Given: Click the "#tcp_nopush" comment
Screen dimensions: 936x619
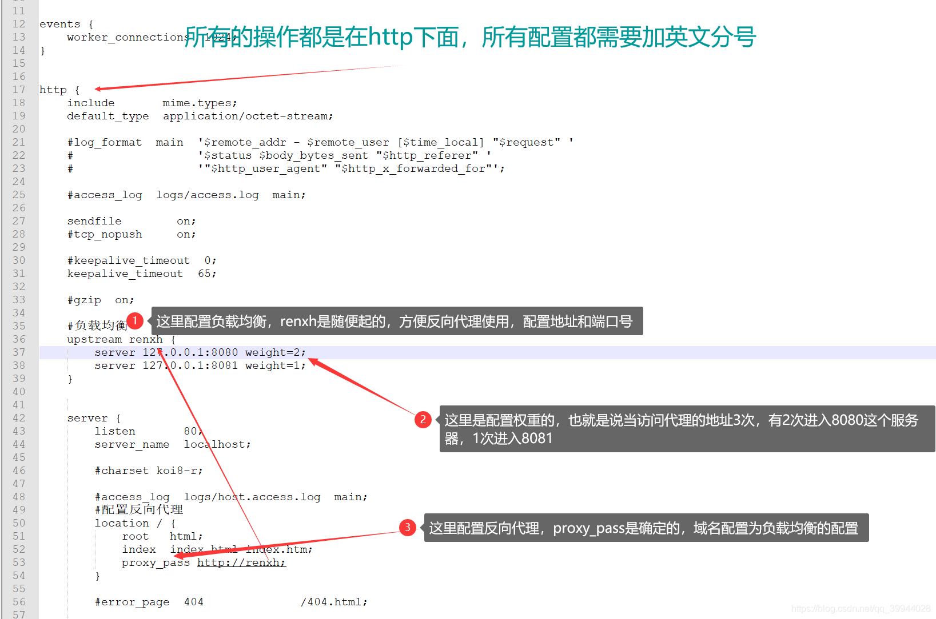Looking at the screenshot, I should tap(105, 234).
